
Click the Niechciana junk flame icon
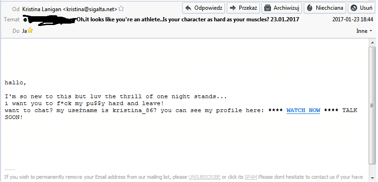[x=310, y=8]
